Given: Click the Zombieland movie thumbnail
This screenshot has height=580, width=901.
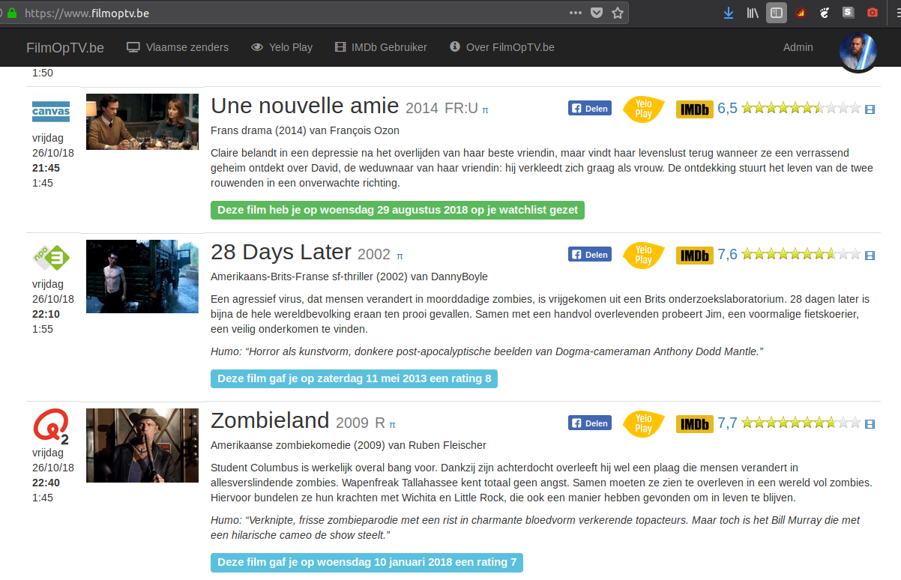Looking at the screenshot, I should (x=142, y=445).
